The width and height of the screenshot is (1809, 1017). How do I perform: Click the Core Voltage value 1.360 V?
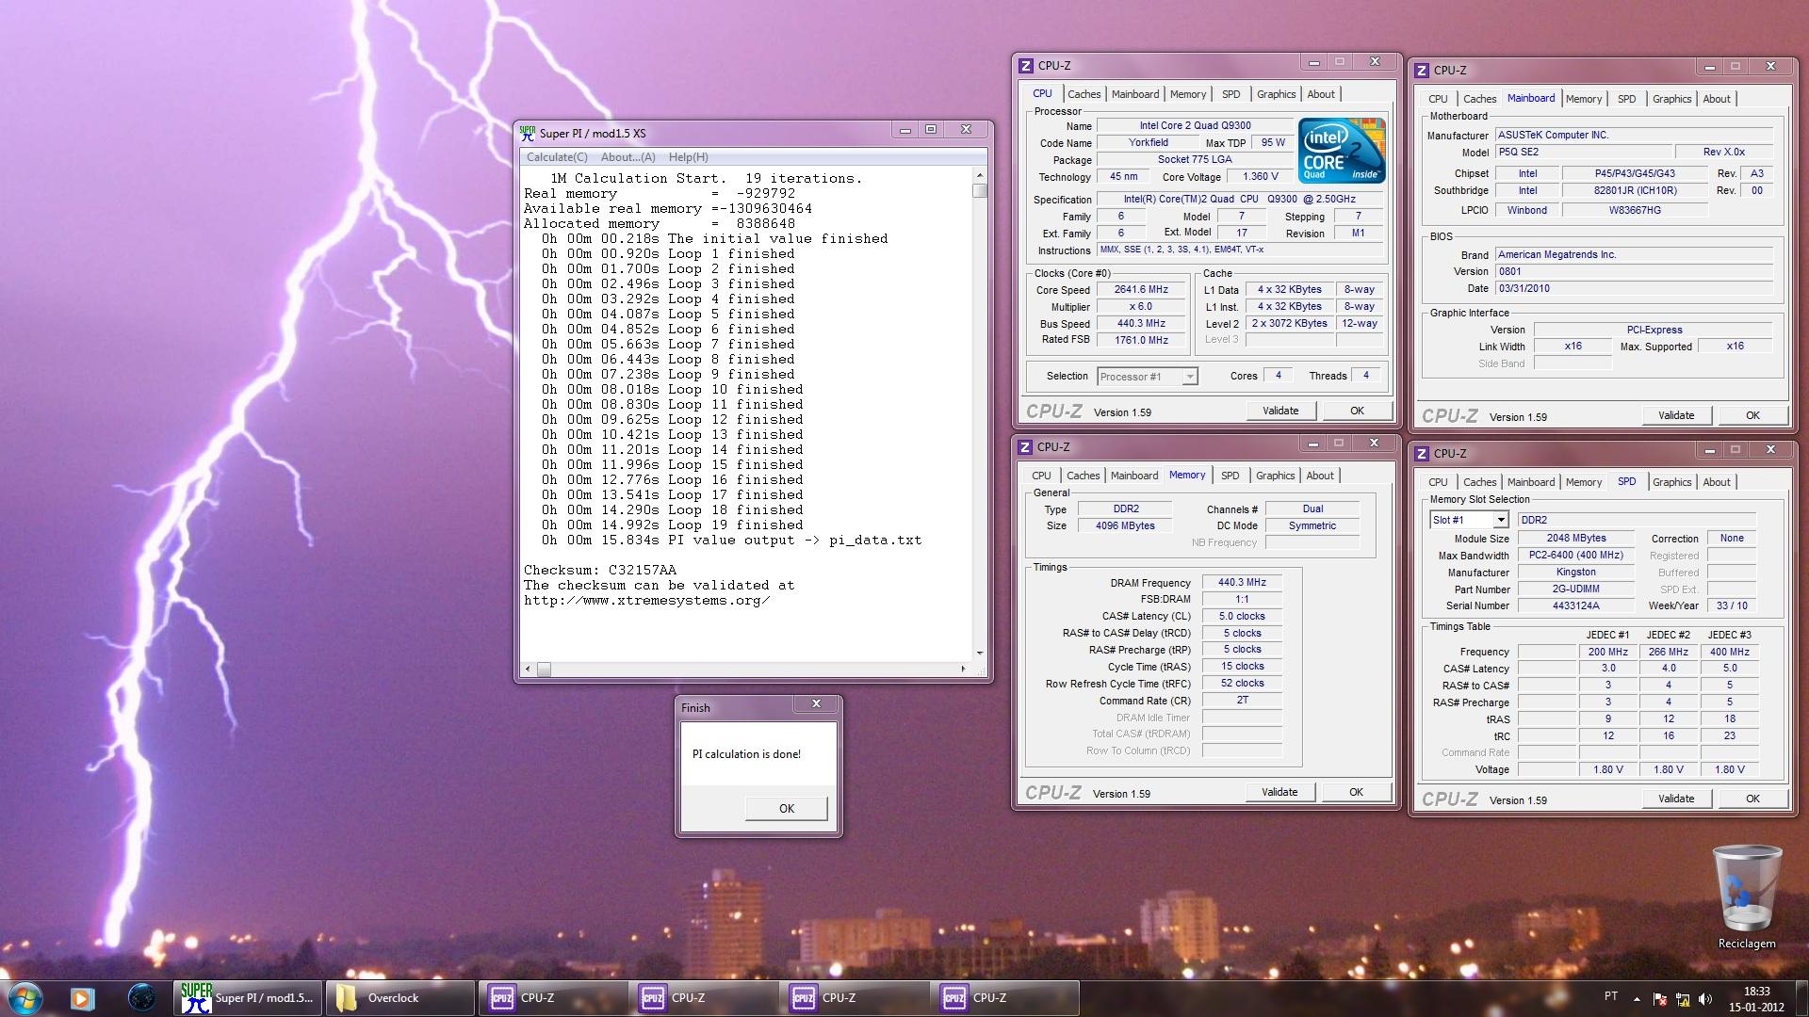tap(1261, 177)
